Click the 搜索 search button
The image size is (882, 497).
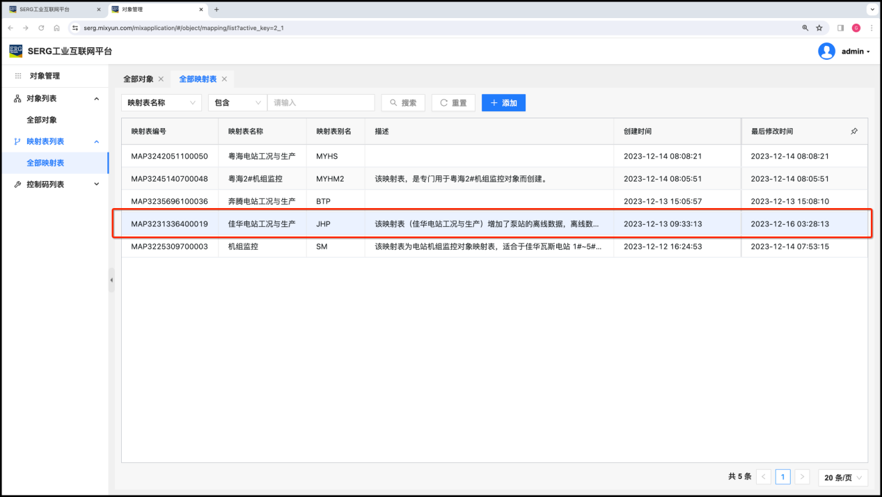403,103
